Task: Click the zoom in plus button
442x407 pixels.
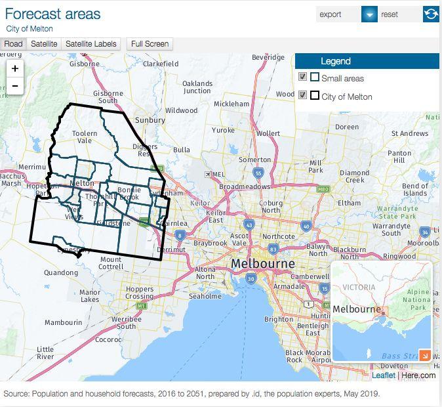Action: click(x=14, y=68)
